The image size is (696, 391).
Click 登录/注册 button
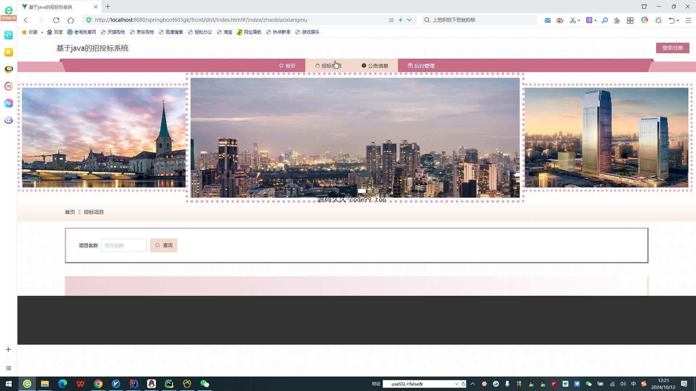click(x=672, y=48)
